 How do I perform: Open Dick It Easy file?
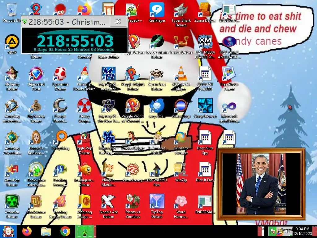(x=205, y=172)
